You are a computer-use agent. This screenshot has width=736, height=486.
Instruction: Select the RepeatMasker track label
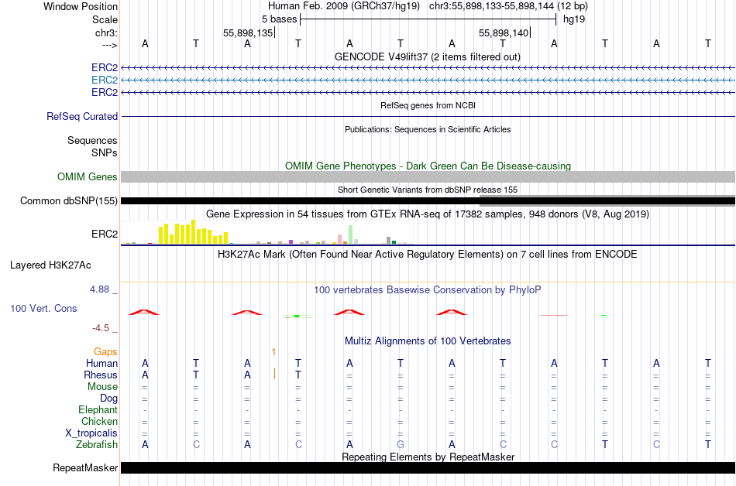tap(85, 467)
